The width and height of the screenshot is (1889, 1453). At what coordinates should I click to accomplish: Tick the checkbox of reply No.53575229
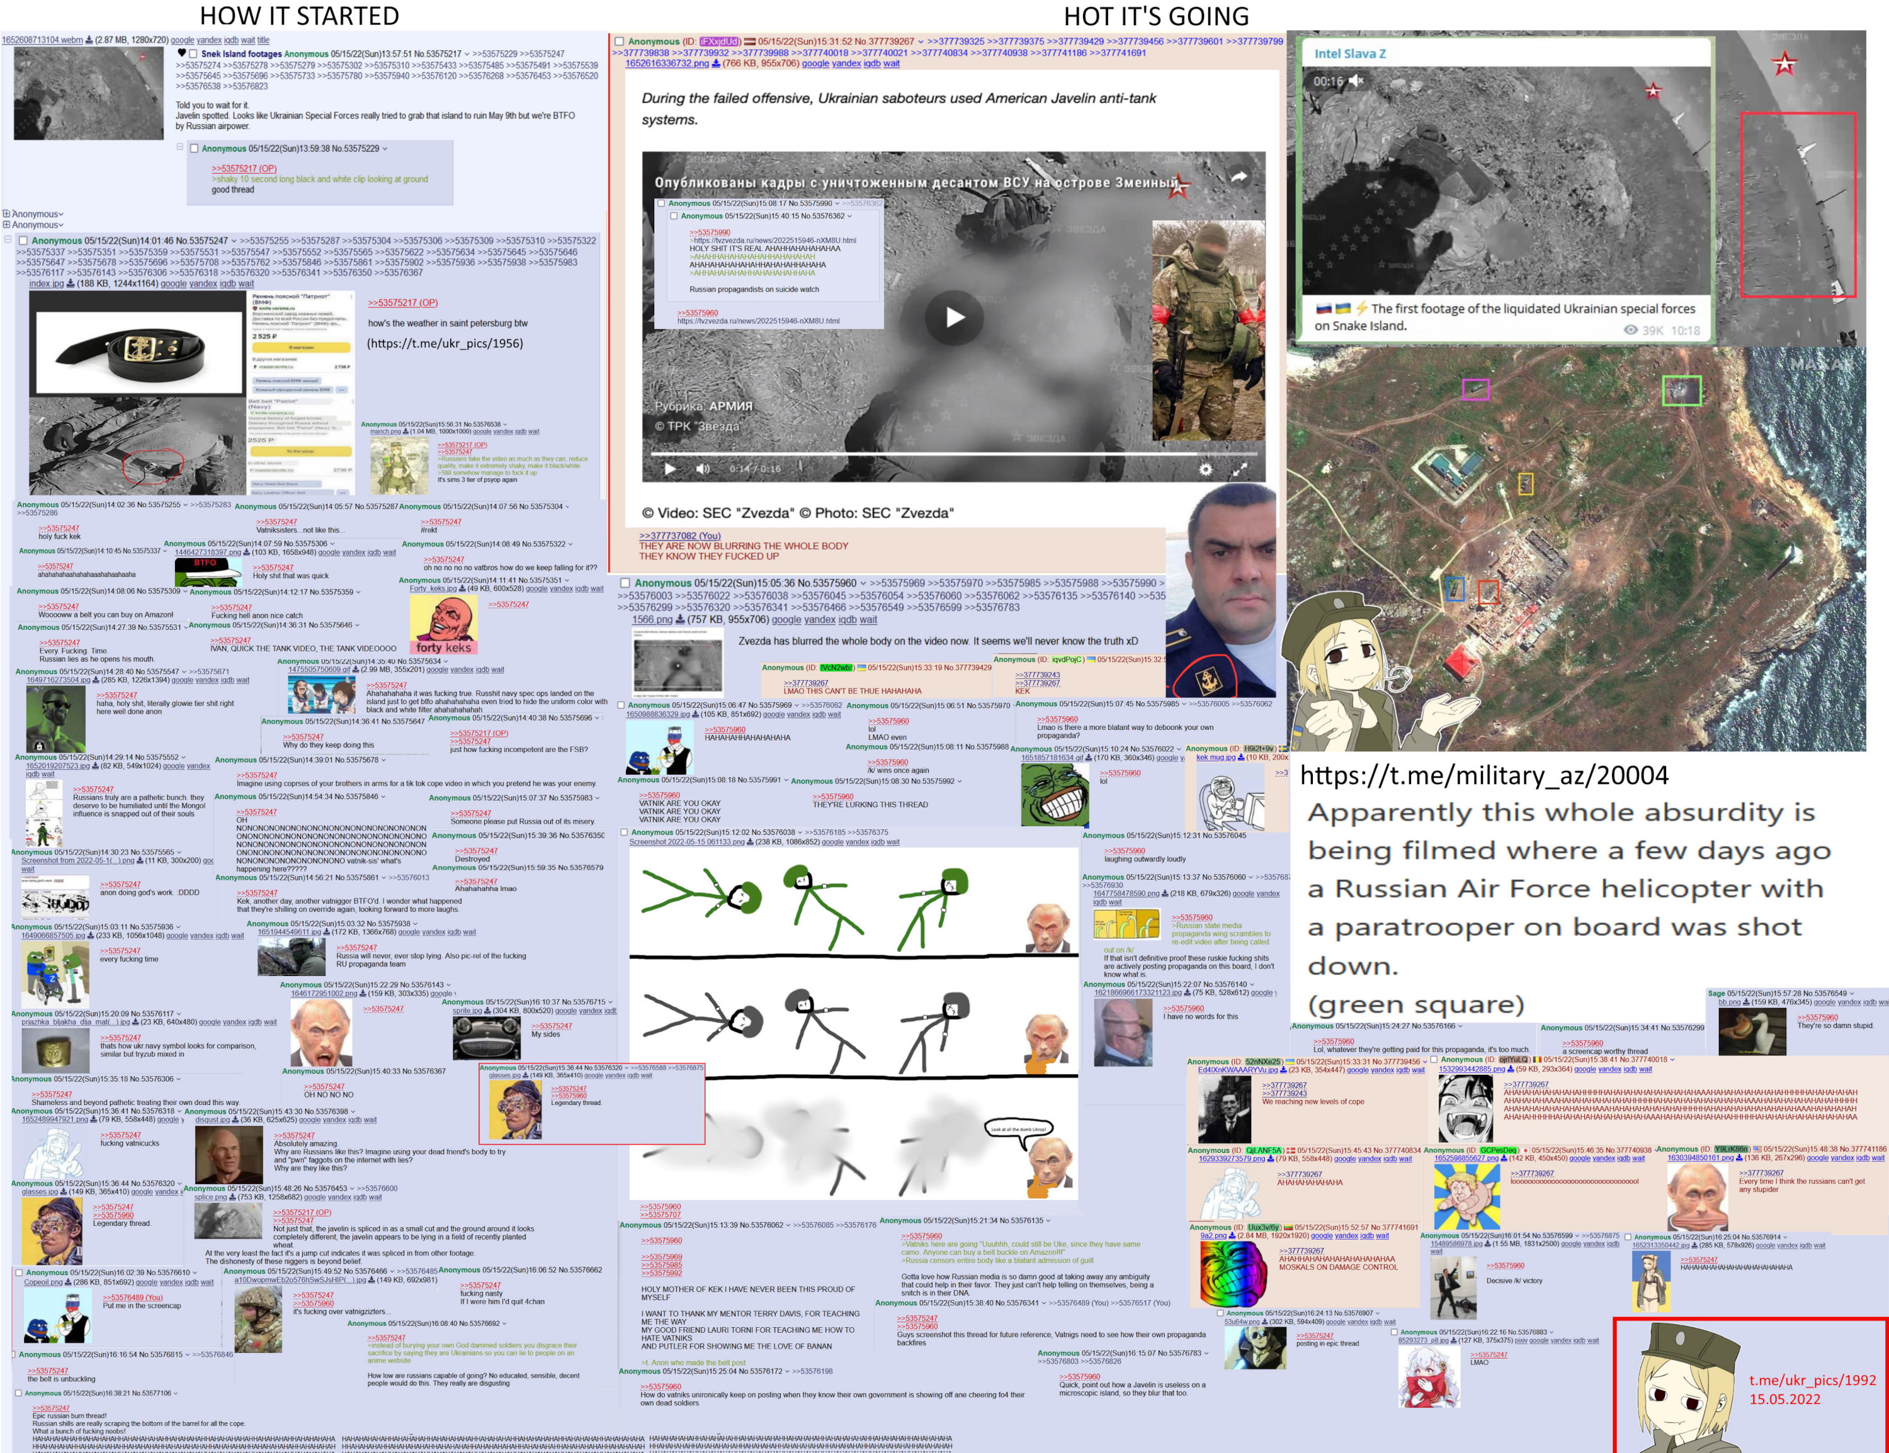[x=194, y=149]
